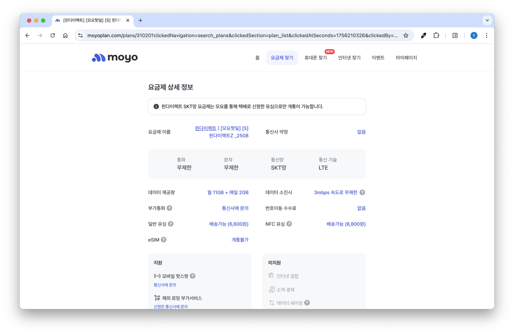The width and height of the screenshot is (514, 335).
Task: Click the SKT망 network value
Action: 279,168
